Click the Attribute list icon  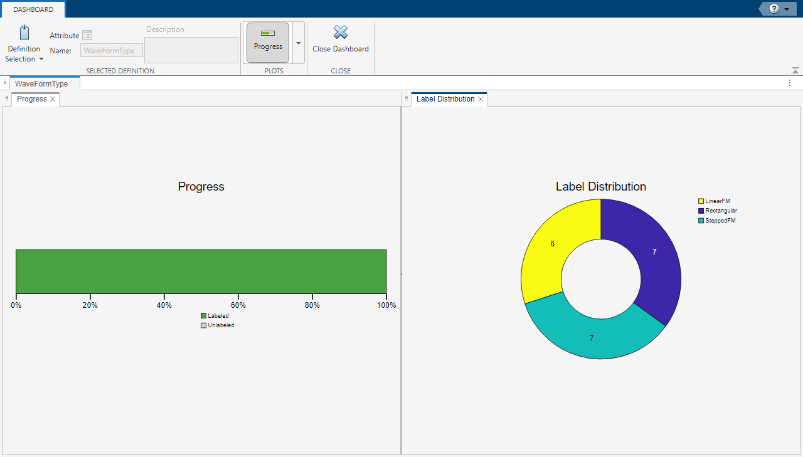coord(88,35)
